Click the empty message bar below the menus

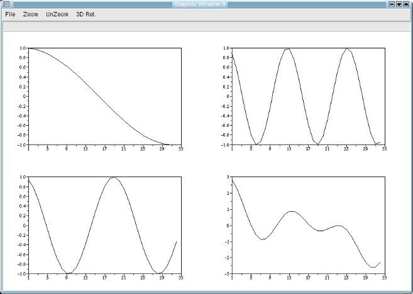pos(206,26)
